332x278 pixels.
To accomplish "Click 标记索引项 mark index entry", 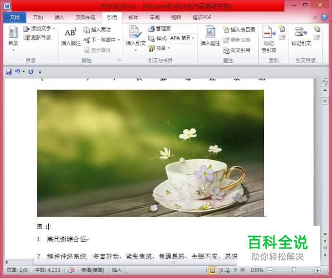I will point(269,39).
